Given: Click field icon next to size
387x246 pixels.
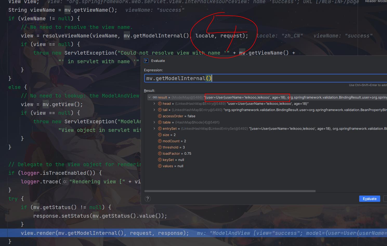Looking at the screenshot, I should (160, 135).
